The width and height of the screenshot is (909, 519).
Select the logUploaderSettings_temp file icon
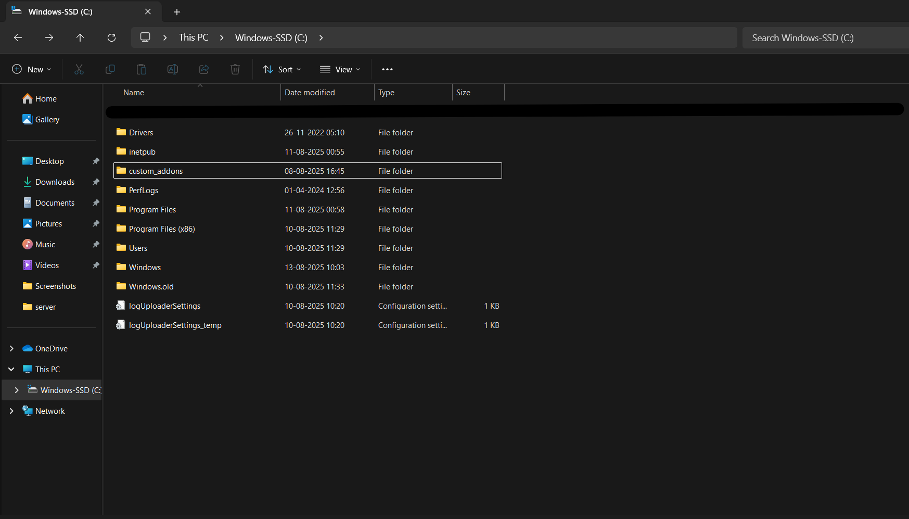tap(121, 325)
